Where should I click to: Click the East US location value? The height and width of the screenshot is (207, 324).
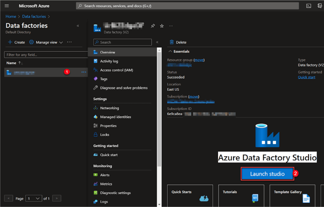[x=173, y=89]
